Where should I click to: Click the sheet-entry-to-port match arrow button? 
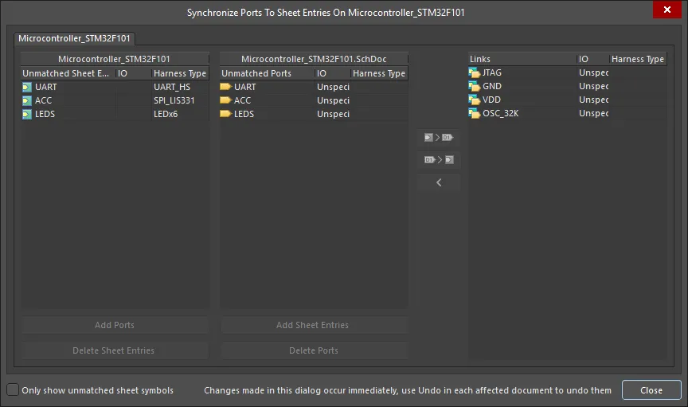click(x=439, y=138)
